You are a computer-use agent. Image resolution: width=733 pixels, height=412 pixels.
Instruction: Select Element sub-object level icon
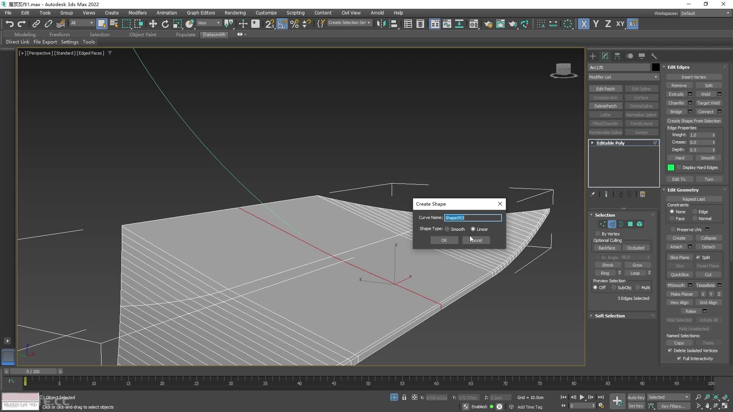(639, 224)
